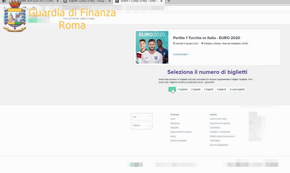Close the Biglietti UEFA Euro 2021 tab
This screenshot has height=173, width=290.
58,1
